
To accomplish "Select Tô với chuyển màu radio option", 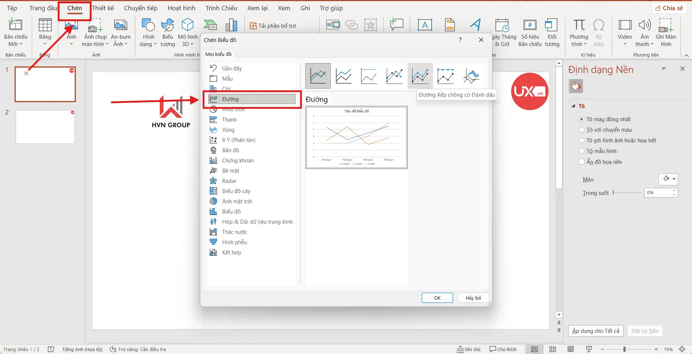I will (581, 130).
